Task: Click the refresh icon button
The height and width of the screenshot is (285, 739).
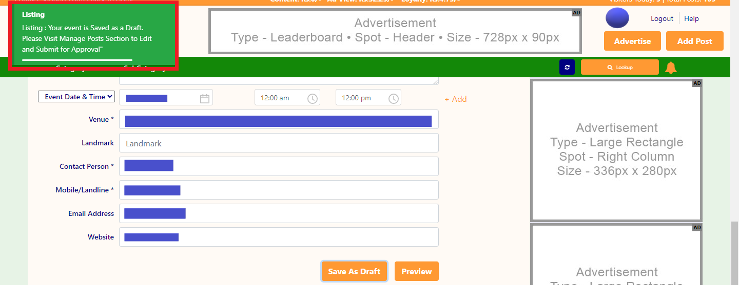Action: [567, 67]
